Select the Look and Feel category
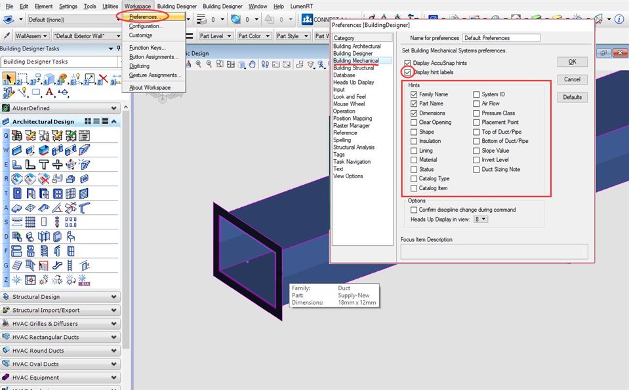This screenshot has height=390, width=629. [x=350, y=96]
